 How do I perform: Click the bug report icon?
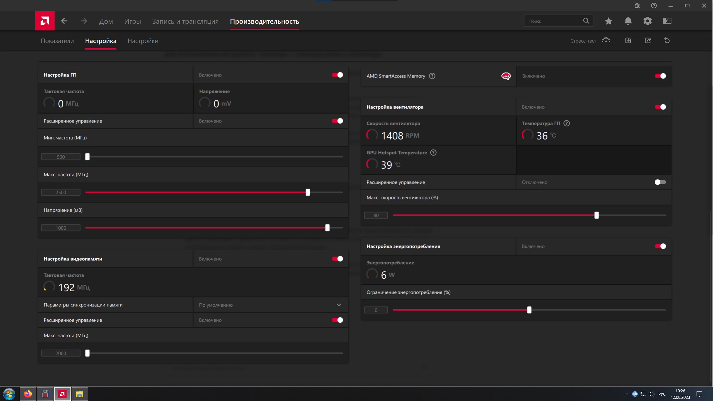click(637, 6)
